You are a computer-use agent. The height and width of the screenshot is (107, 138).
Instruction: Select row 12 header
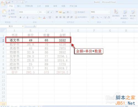pos(3,81)
